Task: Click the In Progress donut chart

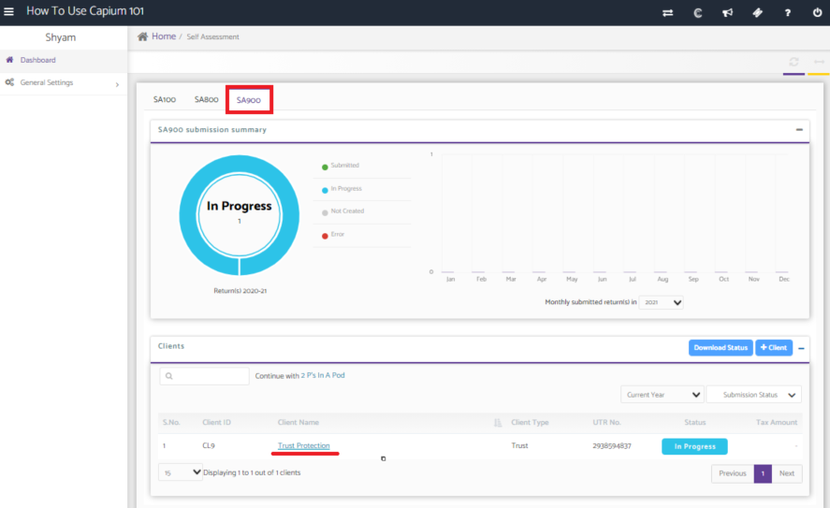Action: click(240, 215)
